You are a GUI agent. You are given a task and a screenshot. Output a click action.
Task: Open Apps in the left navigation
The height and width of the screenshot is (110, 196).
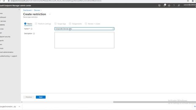(x=1, y=33)
